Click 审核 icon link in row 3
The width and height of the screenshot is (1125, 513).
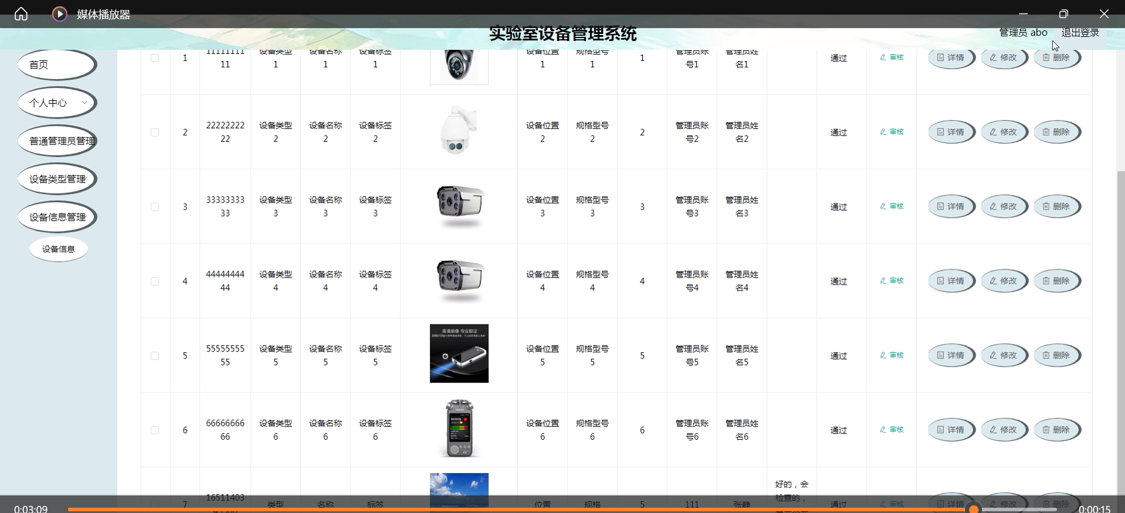point(892,206)
